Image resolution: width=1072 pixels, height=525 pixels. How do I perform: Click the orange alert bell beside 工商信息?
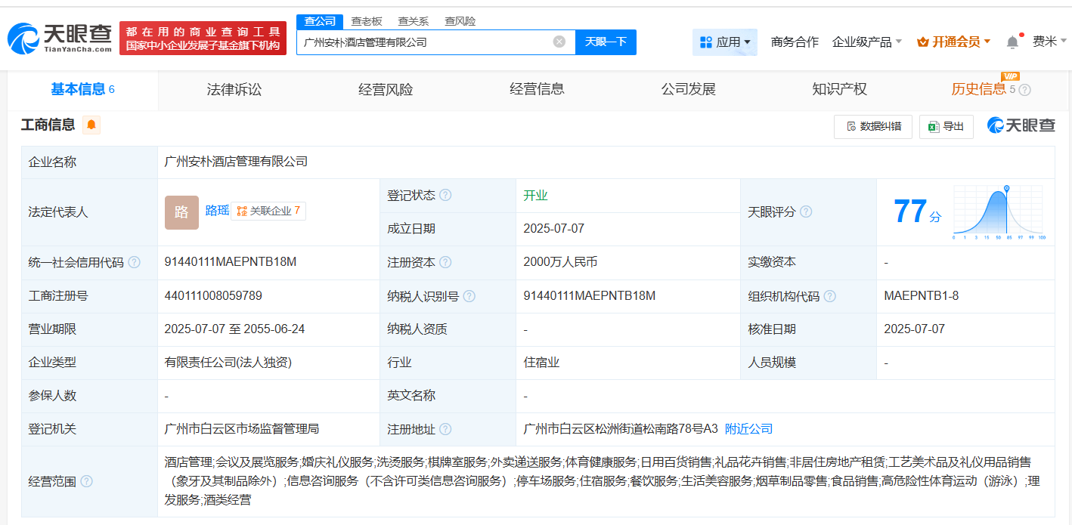click(91, 125)
